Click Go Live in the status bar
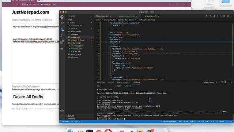The width and height of the screenshot is (234, 132). [x=220, y=121]
